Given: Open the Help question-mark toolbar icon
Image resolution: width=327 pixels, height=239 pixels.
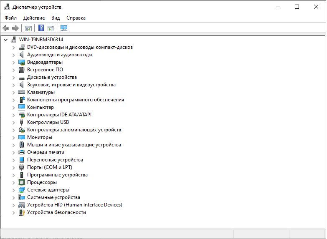Looking at the screenshot, I should point(41,28).
